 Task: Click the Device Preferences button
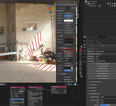(x=102, y=73)
